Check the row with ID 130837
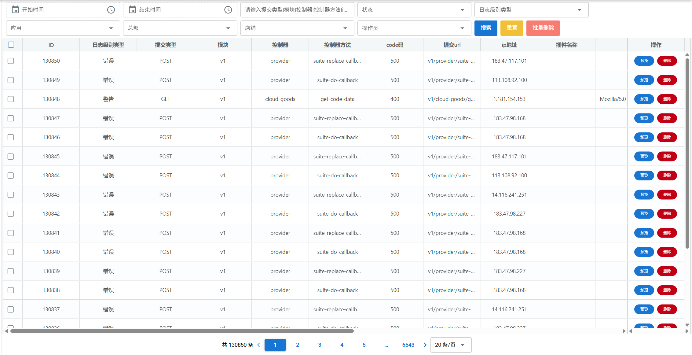 (11, 309)
